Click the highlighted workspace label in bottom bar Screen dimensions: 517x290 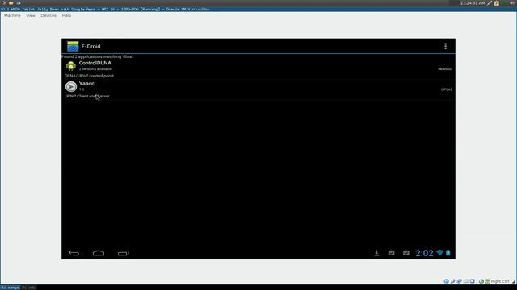11,288
